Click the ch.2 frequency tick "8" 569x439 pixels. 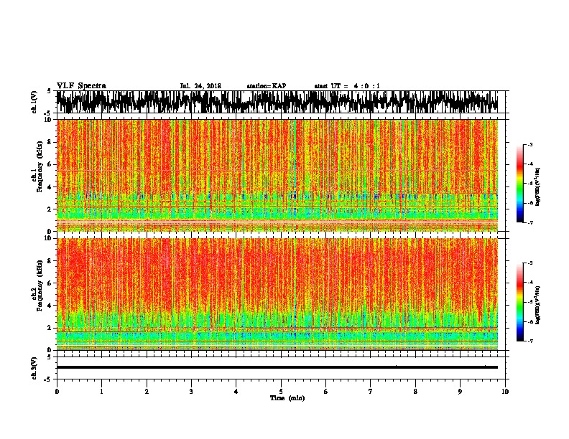point(50,261)
